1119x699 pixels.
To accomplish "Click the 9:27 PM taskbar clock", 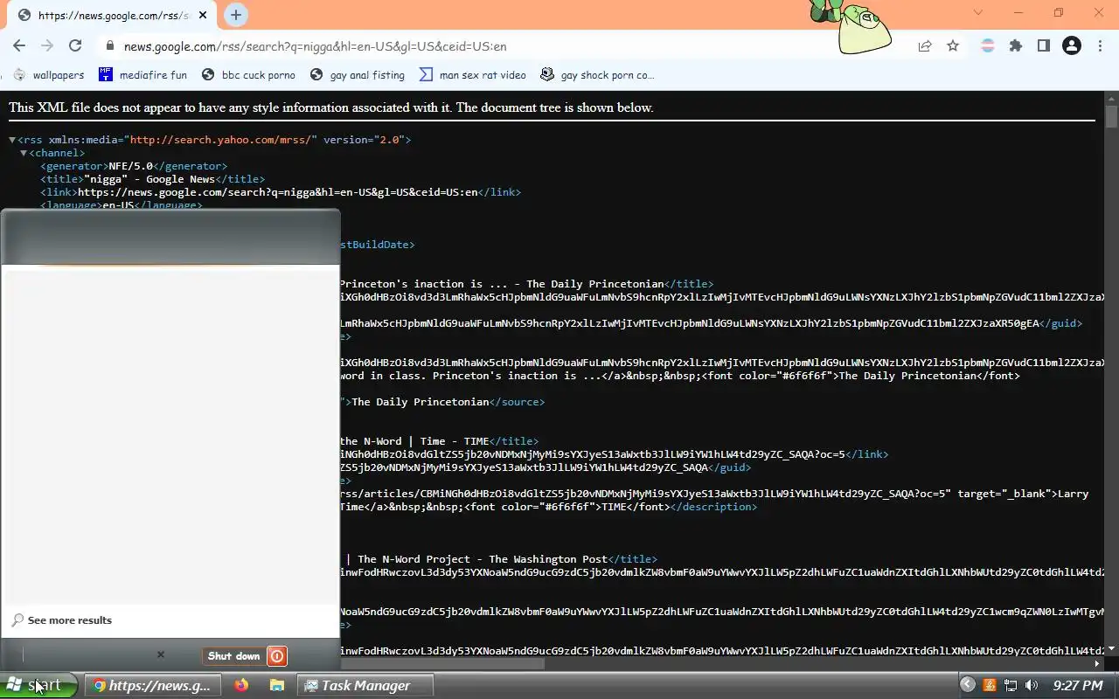I will pos(1078,686).
